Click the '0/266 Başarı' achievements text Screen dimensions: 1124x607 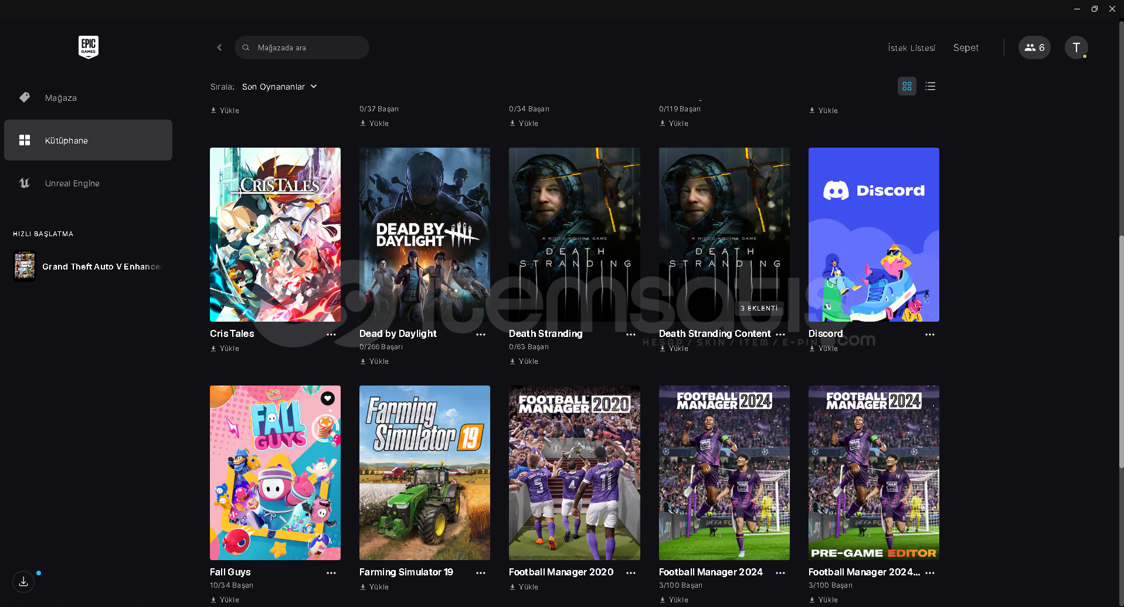(381, 347)
